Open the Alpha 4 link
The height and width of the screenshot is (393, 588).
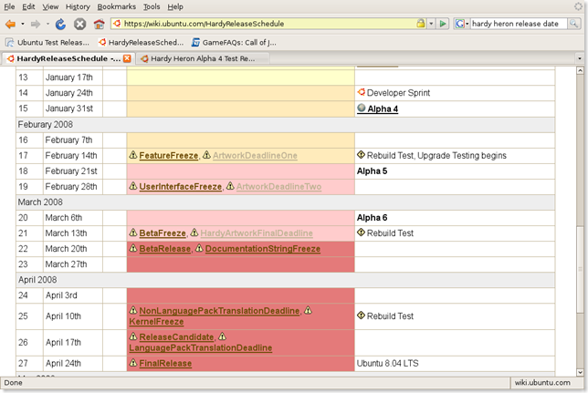pyautogui.click(x=383, y=109)
